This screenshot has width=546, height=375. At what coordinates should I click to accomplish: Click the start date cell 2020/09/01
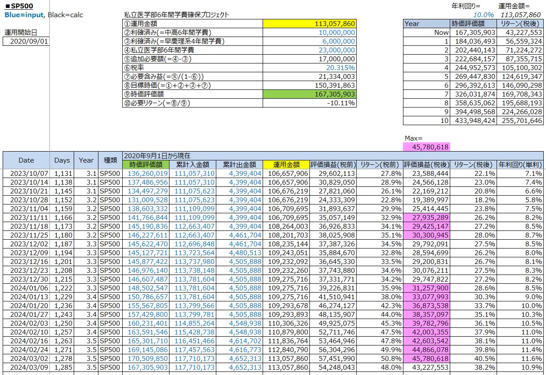click(26, 41)
